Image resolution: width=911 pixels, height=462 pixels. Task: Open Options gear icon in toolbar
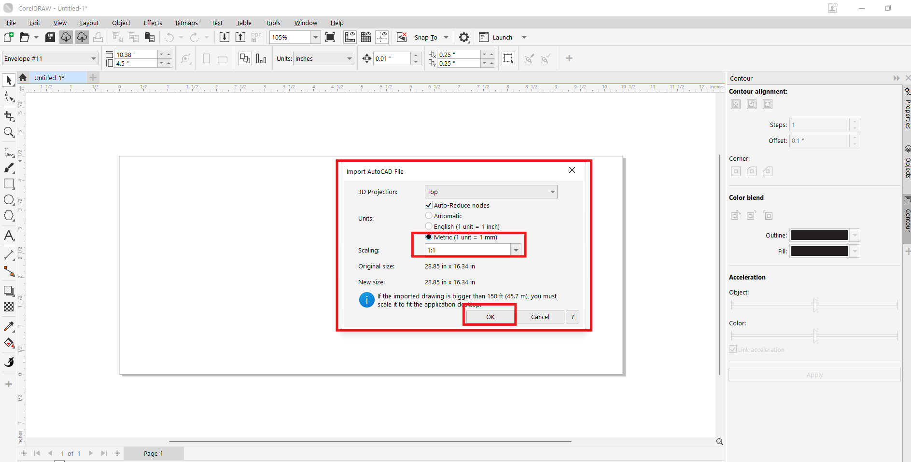pos(464,37)
